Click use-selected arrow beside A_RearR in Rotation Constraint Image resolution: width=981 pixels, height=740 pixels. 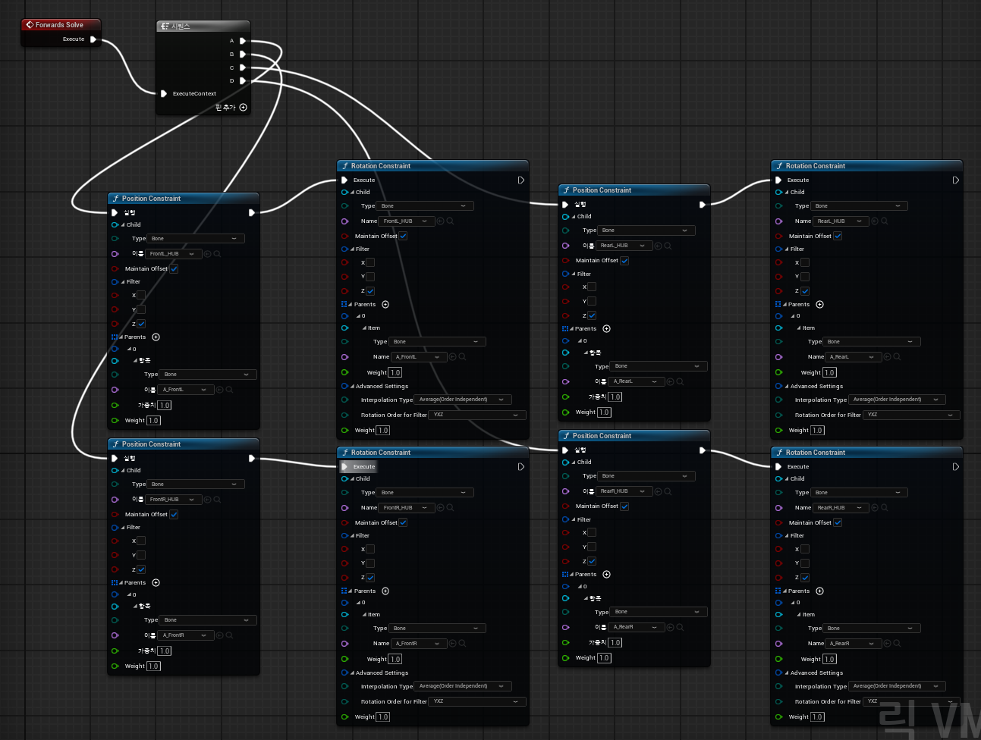click(886, 644)
